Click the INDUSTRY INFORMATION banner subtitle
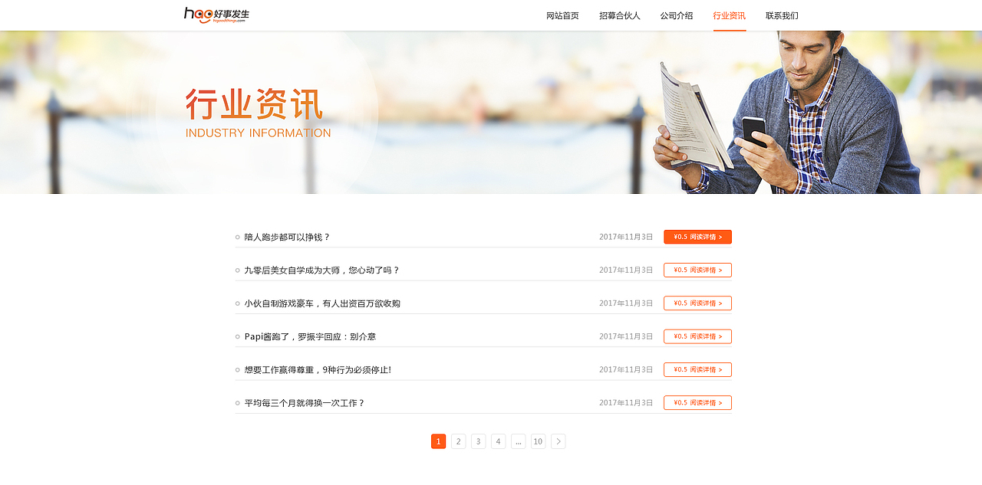982x485 pixels. pyautogui.click(x=258, y=133)
